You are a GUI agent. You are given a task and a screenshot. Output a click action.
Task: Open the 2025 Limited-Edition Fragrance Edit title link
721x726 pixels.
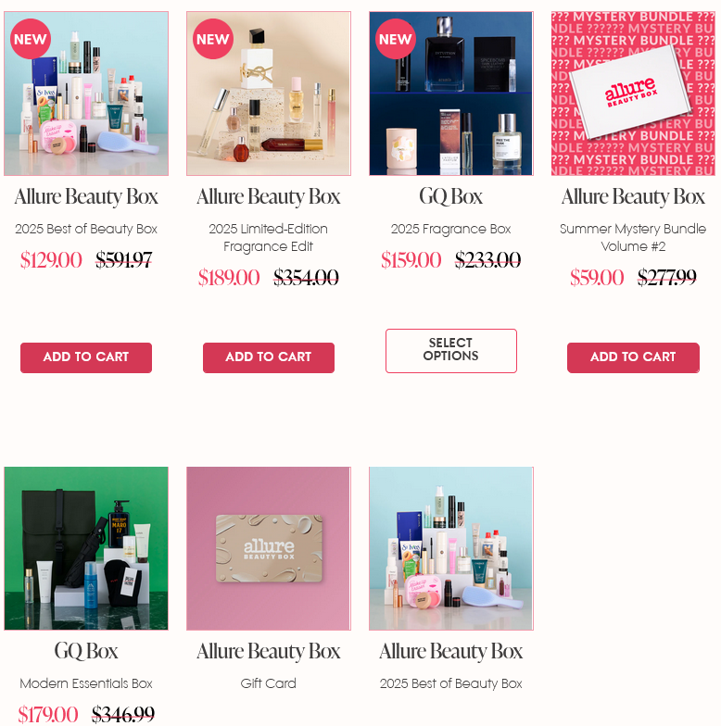pos(269,237)
